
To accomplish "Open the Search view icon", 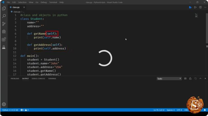I will click(x=4, y=16).
